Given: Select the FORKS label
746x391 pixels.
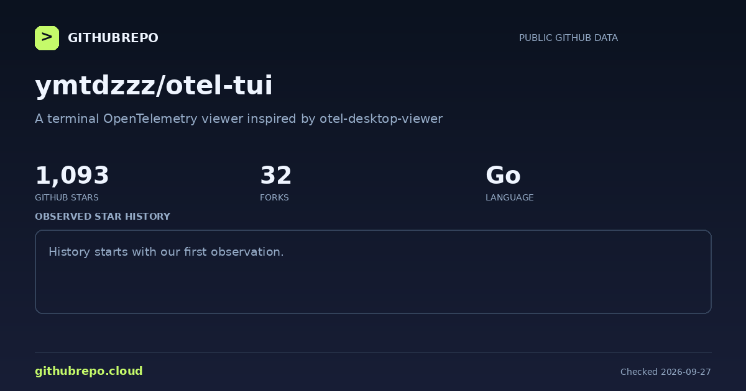Looking at the screenshot, I should coord(274,197).
